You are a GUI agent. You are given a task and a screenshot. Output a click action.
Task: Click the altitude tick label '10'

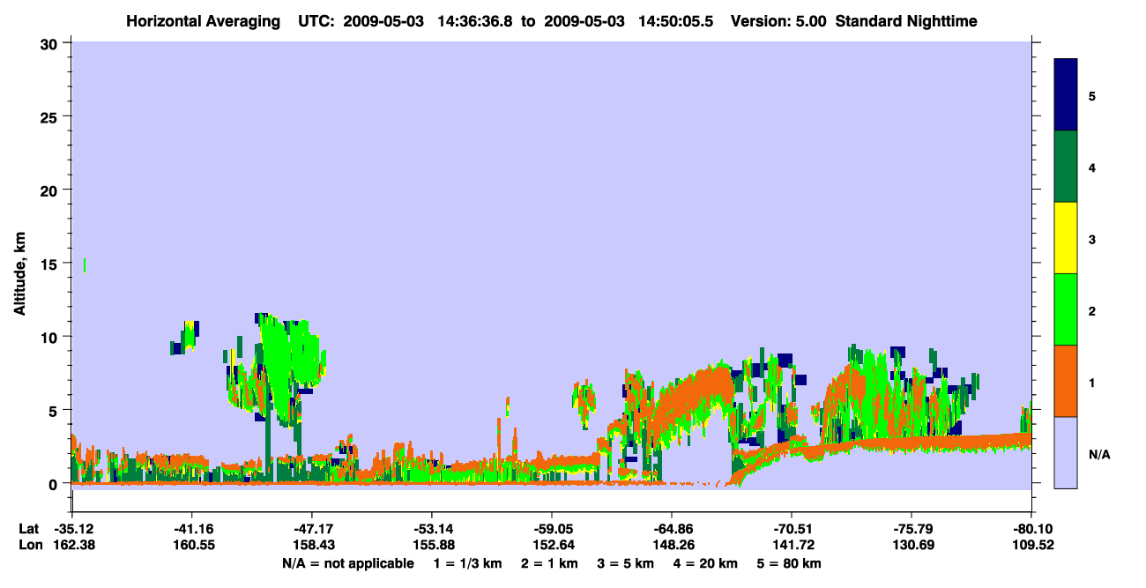[x=49, y=337]
